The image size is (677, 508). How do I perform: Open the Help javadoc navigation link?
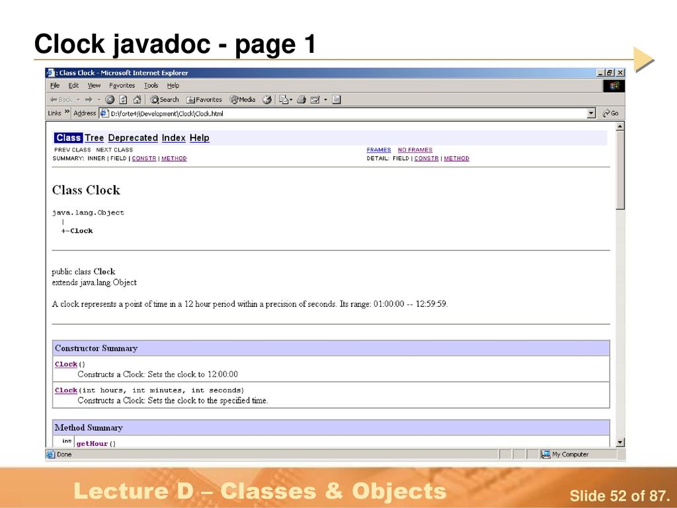click(200, 138)
